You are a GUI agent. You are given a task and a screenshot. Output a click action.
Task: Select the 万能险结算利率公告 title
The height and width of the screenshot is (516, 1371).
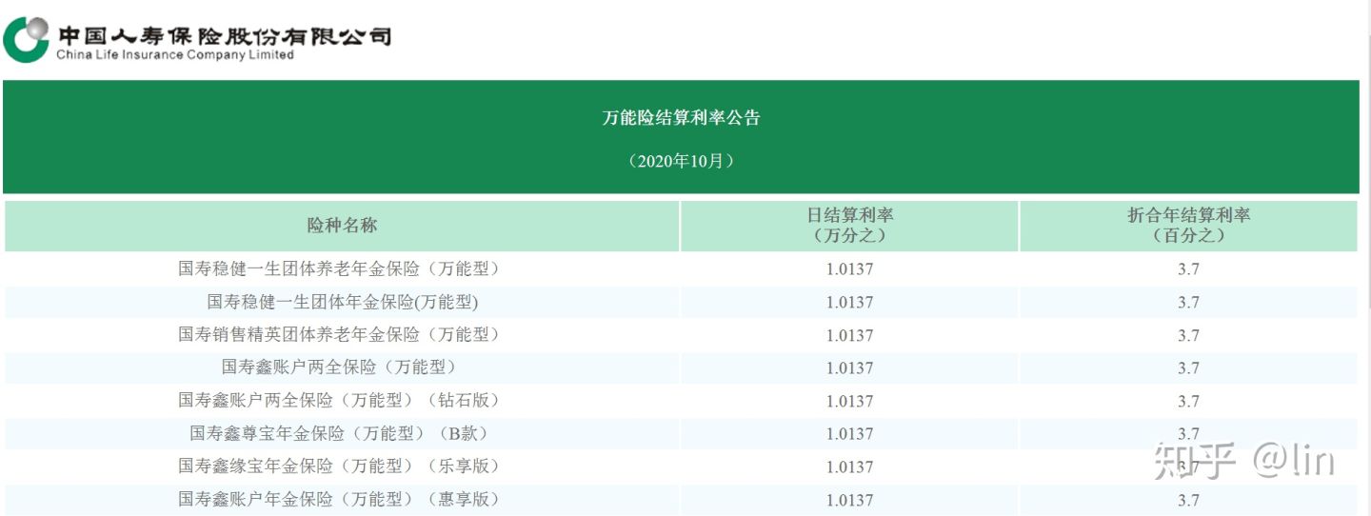tap(682, 119)
